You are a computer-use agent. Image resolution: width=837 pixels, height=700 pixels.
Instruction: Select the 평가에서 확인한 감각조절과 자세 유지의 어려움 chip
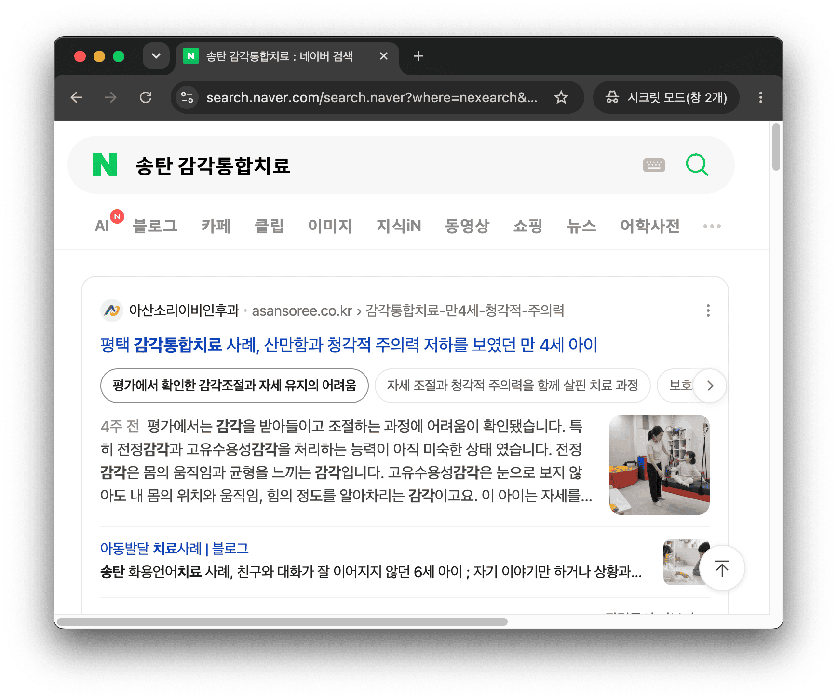coord(234,385)
